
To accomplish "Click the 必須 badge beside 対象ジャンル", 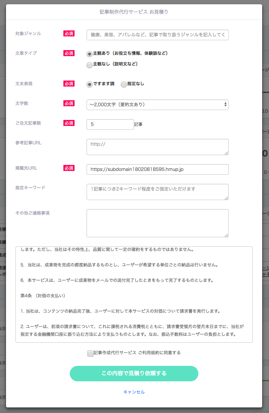I will (x=69, y=33).
